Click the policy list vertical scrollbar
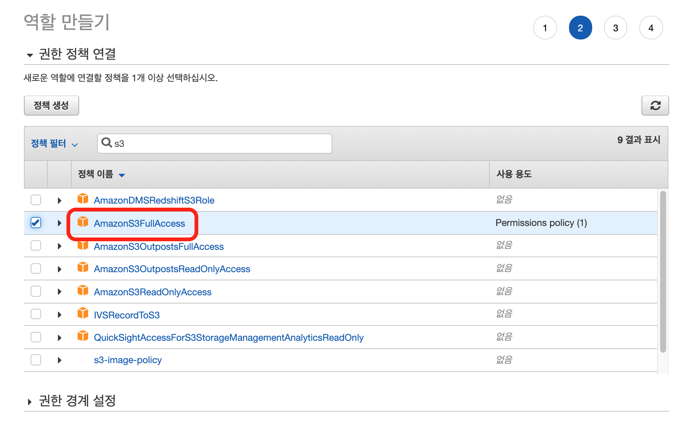690x434 pixels. click(663, 271)
